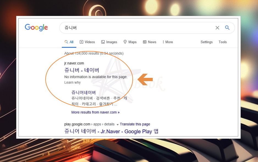Switch to the Videos tab

87,42
